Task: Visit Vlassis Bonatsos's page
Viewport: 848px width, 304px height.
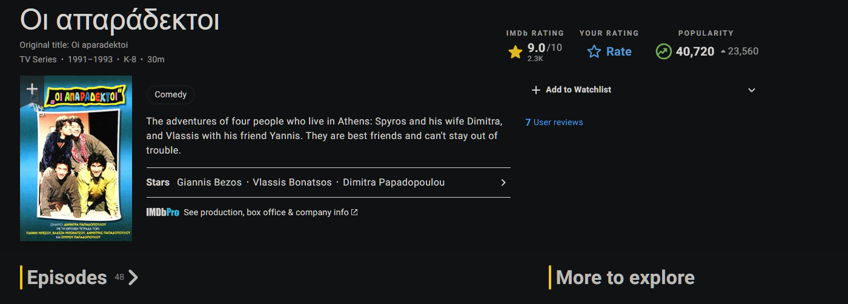Action: 292,183
